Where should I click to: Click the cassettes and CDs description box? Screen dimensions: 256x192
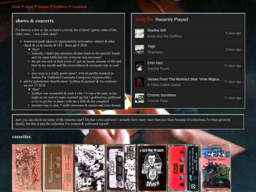coord(128,122)
